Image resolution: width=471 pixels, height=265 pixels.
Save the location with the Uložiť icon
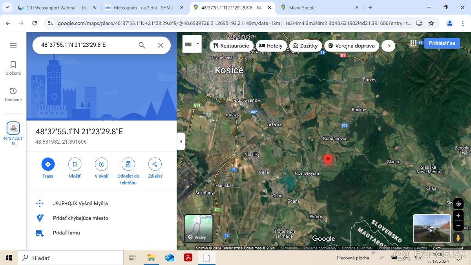pos(75,164)
